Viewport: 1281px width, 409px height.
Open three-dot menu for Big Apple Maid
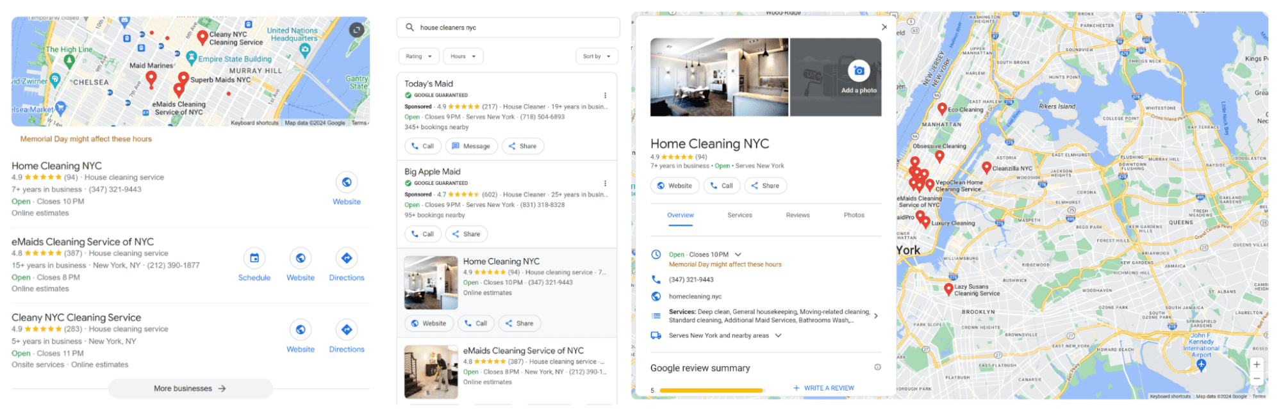[605, 183]
